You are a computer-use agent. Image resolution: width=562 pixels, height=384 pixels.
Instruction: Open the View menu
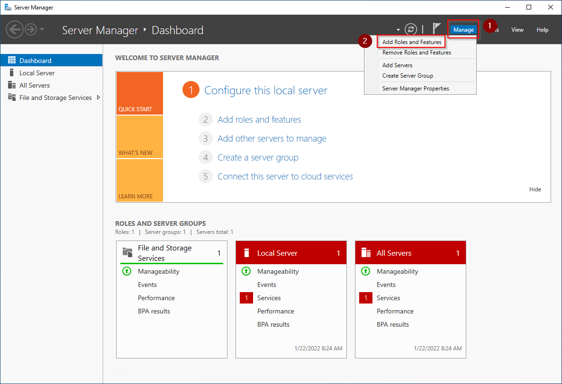tap(517, 30)
